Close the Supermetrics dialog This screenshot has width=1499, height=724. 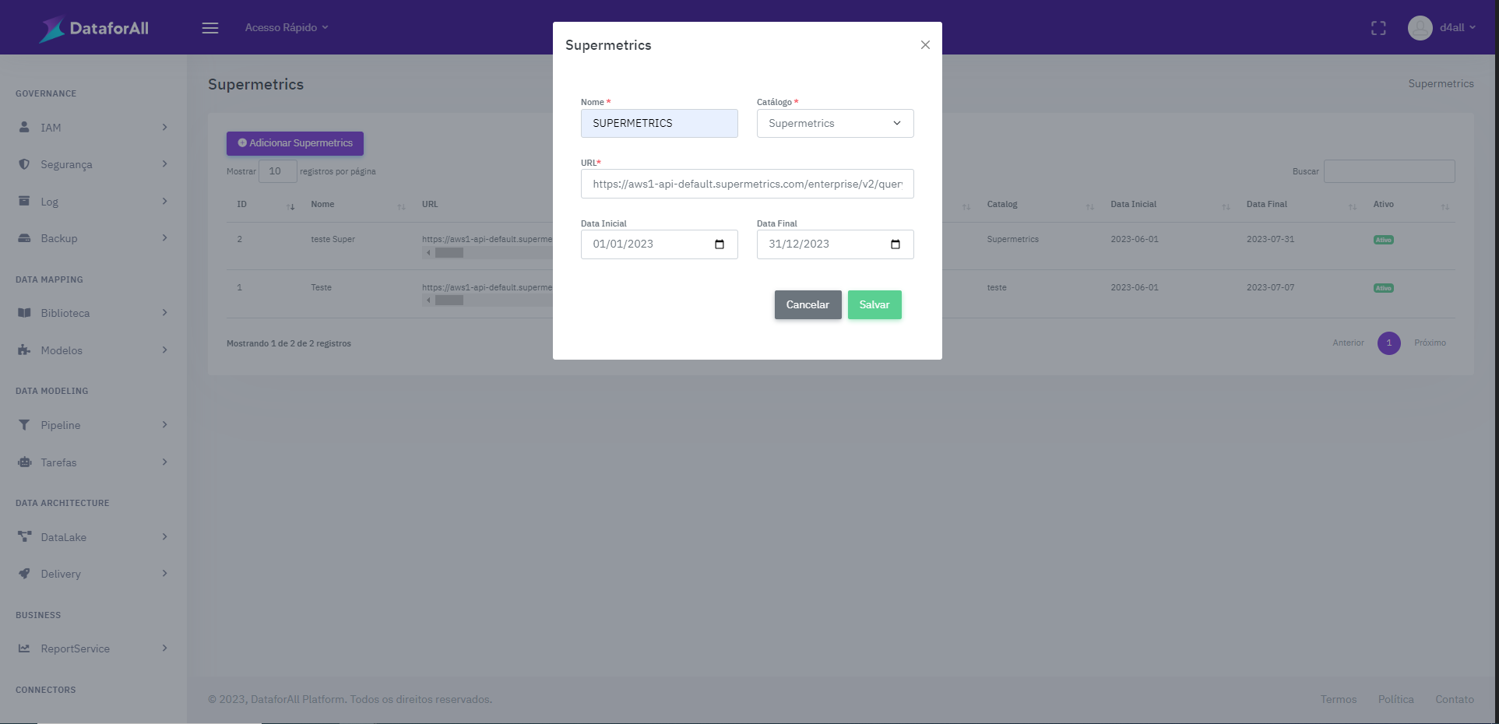[x=925, y=45]
